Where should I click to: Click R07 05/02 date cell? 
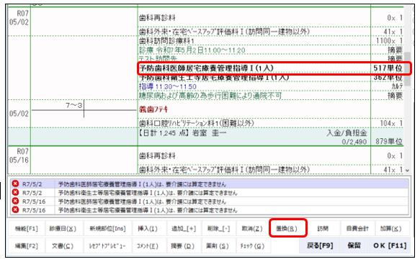[x=19, y=18]
